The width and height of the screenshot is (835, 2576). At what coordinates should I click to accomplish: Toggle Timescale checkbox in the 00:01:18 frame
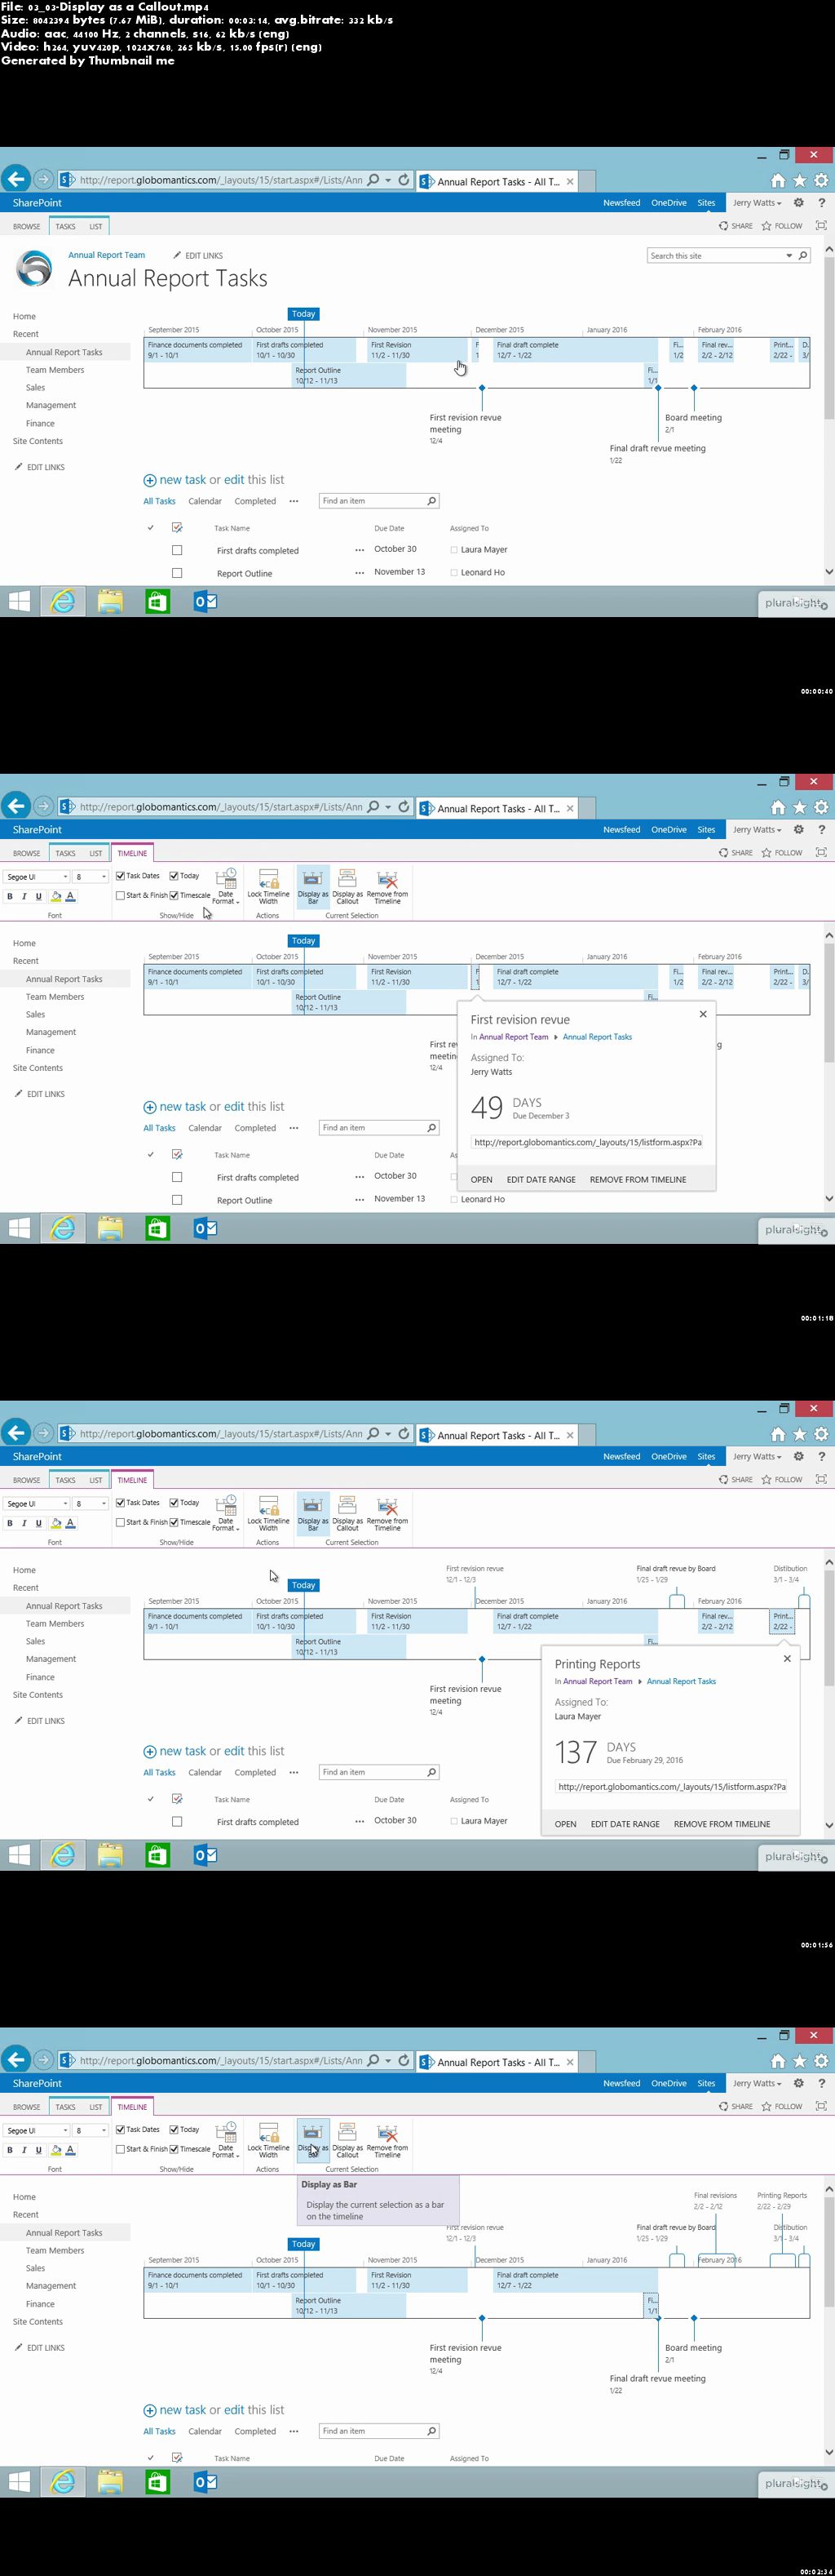[174, 895]
